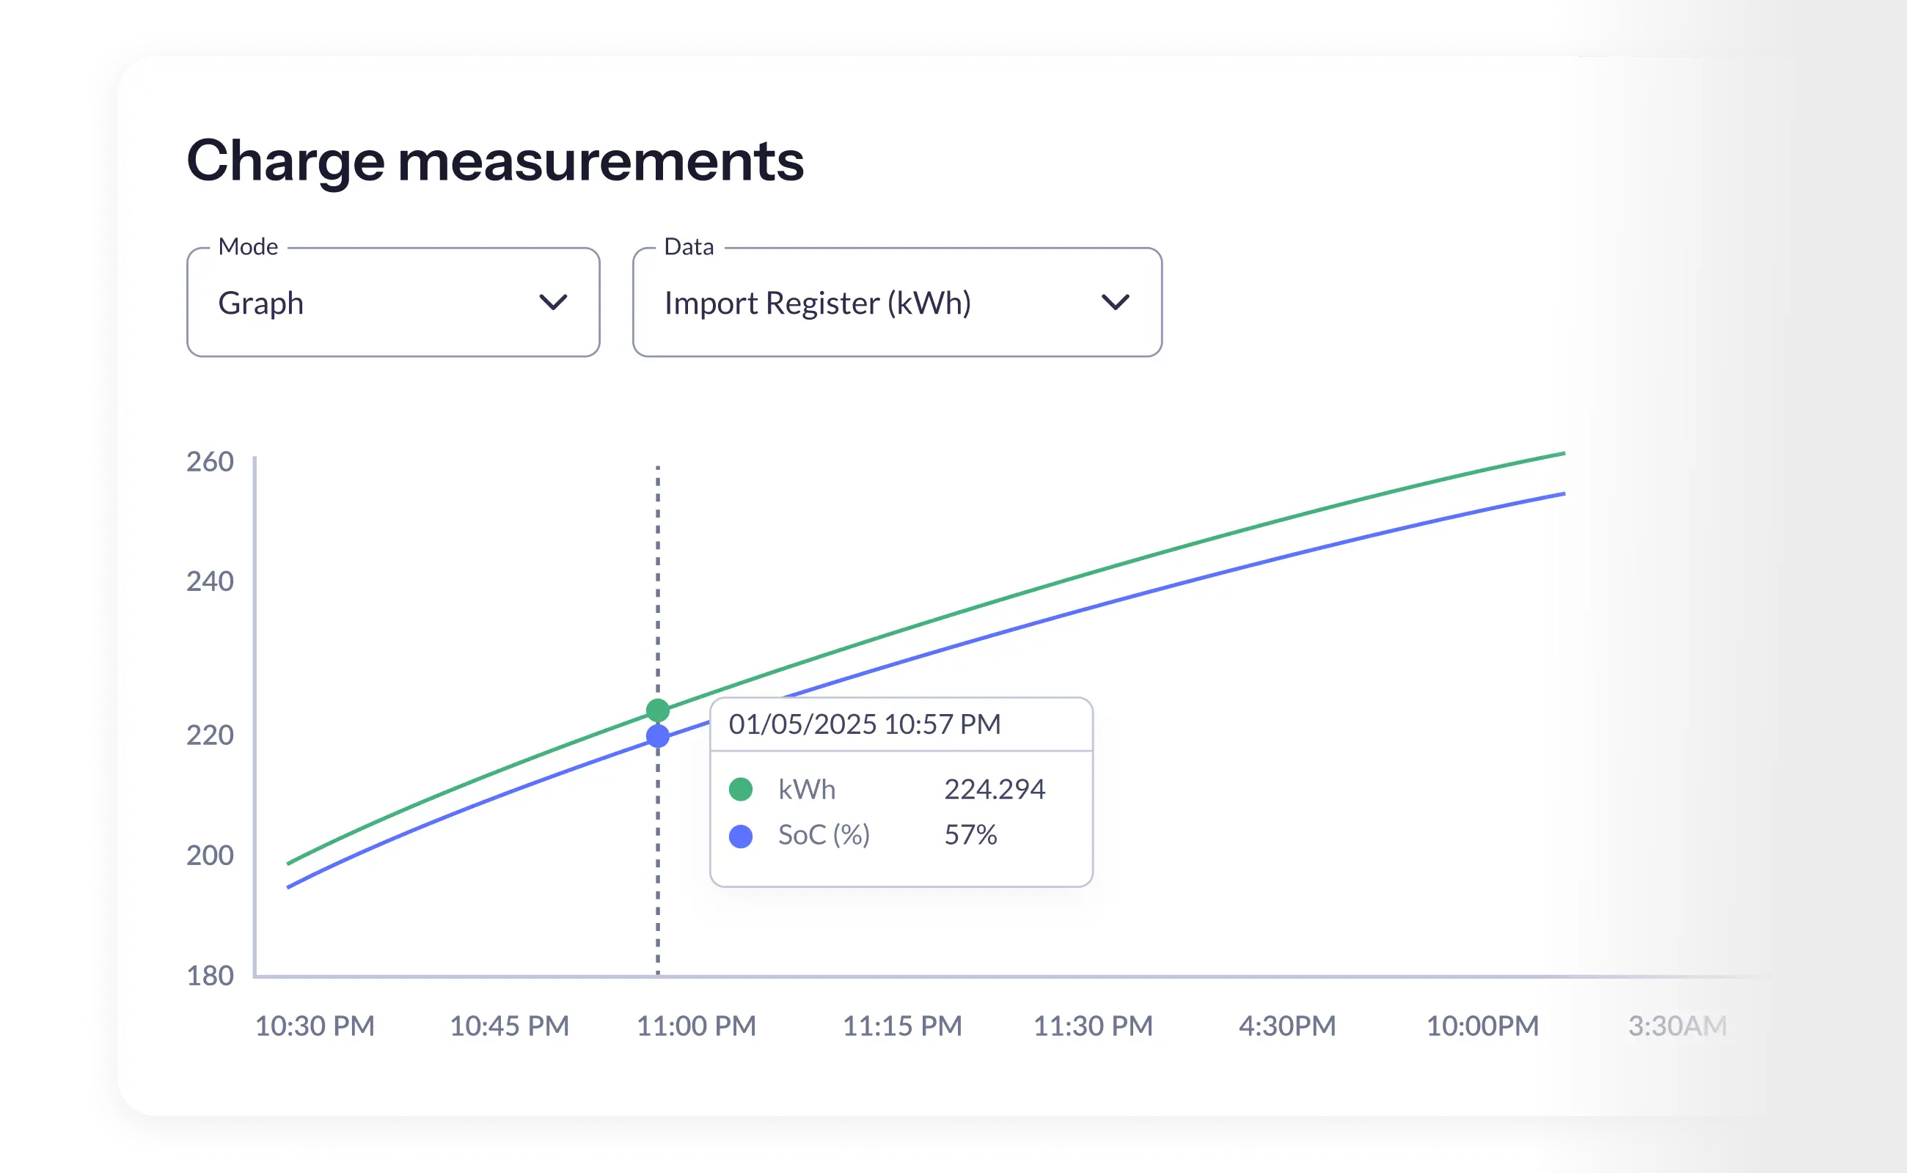This screenshot has width=1907, height=1173.
Task: Click the green kWh legend dot in tooltip
Action: (741, 790)
